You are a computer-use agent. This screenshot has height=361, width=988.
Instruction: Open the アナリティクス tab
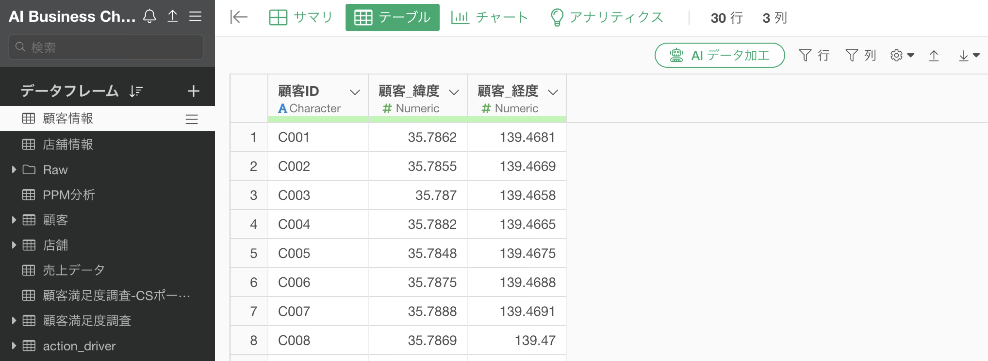[607, 17]
